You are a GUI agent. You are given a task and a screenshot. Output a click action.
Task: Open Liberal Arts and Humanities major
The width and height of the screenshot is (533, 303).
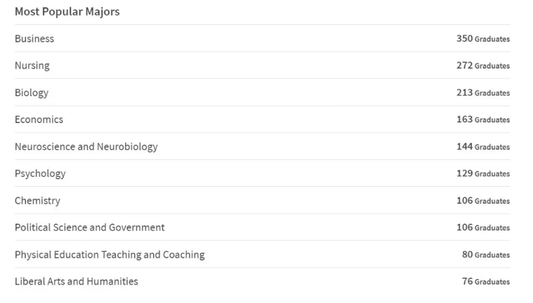(76, 281)
